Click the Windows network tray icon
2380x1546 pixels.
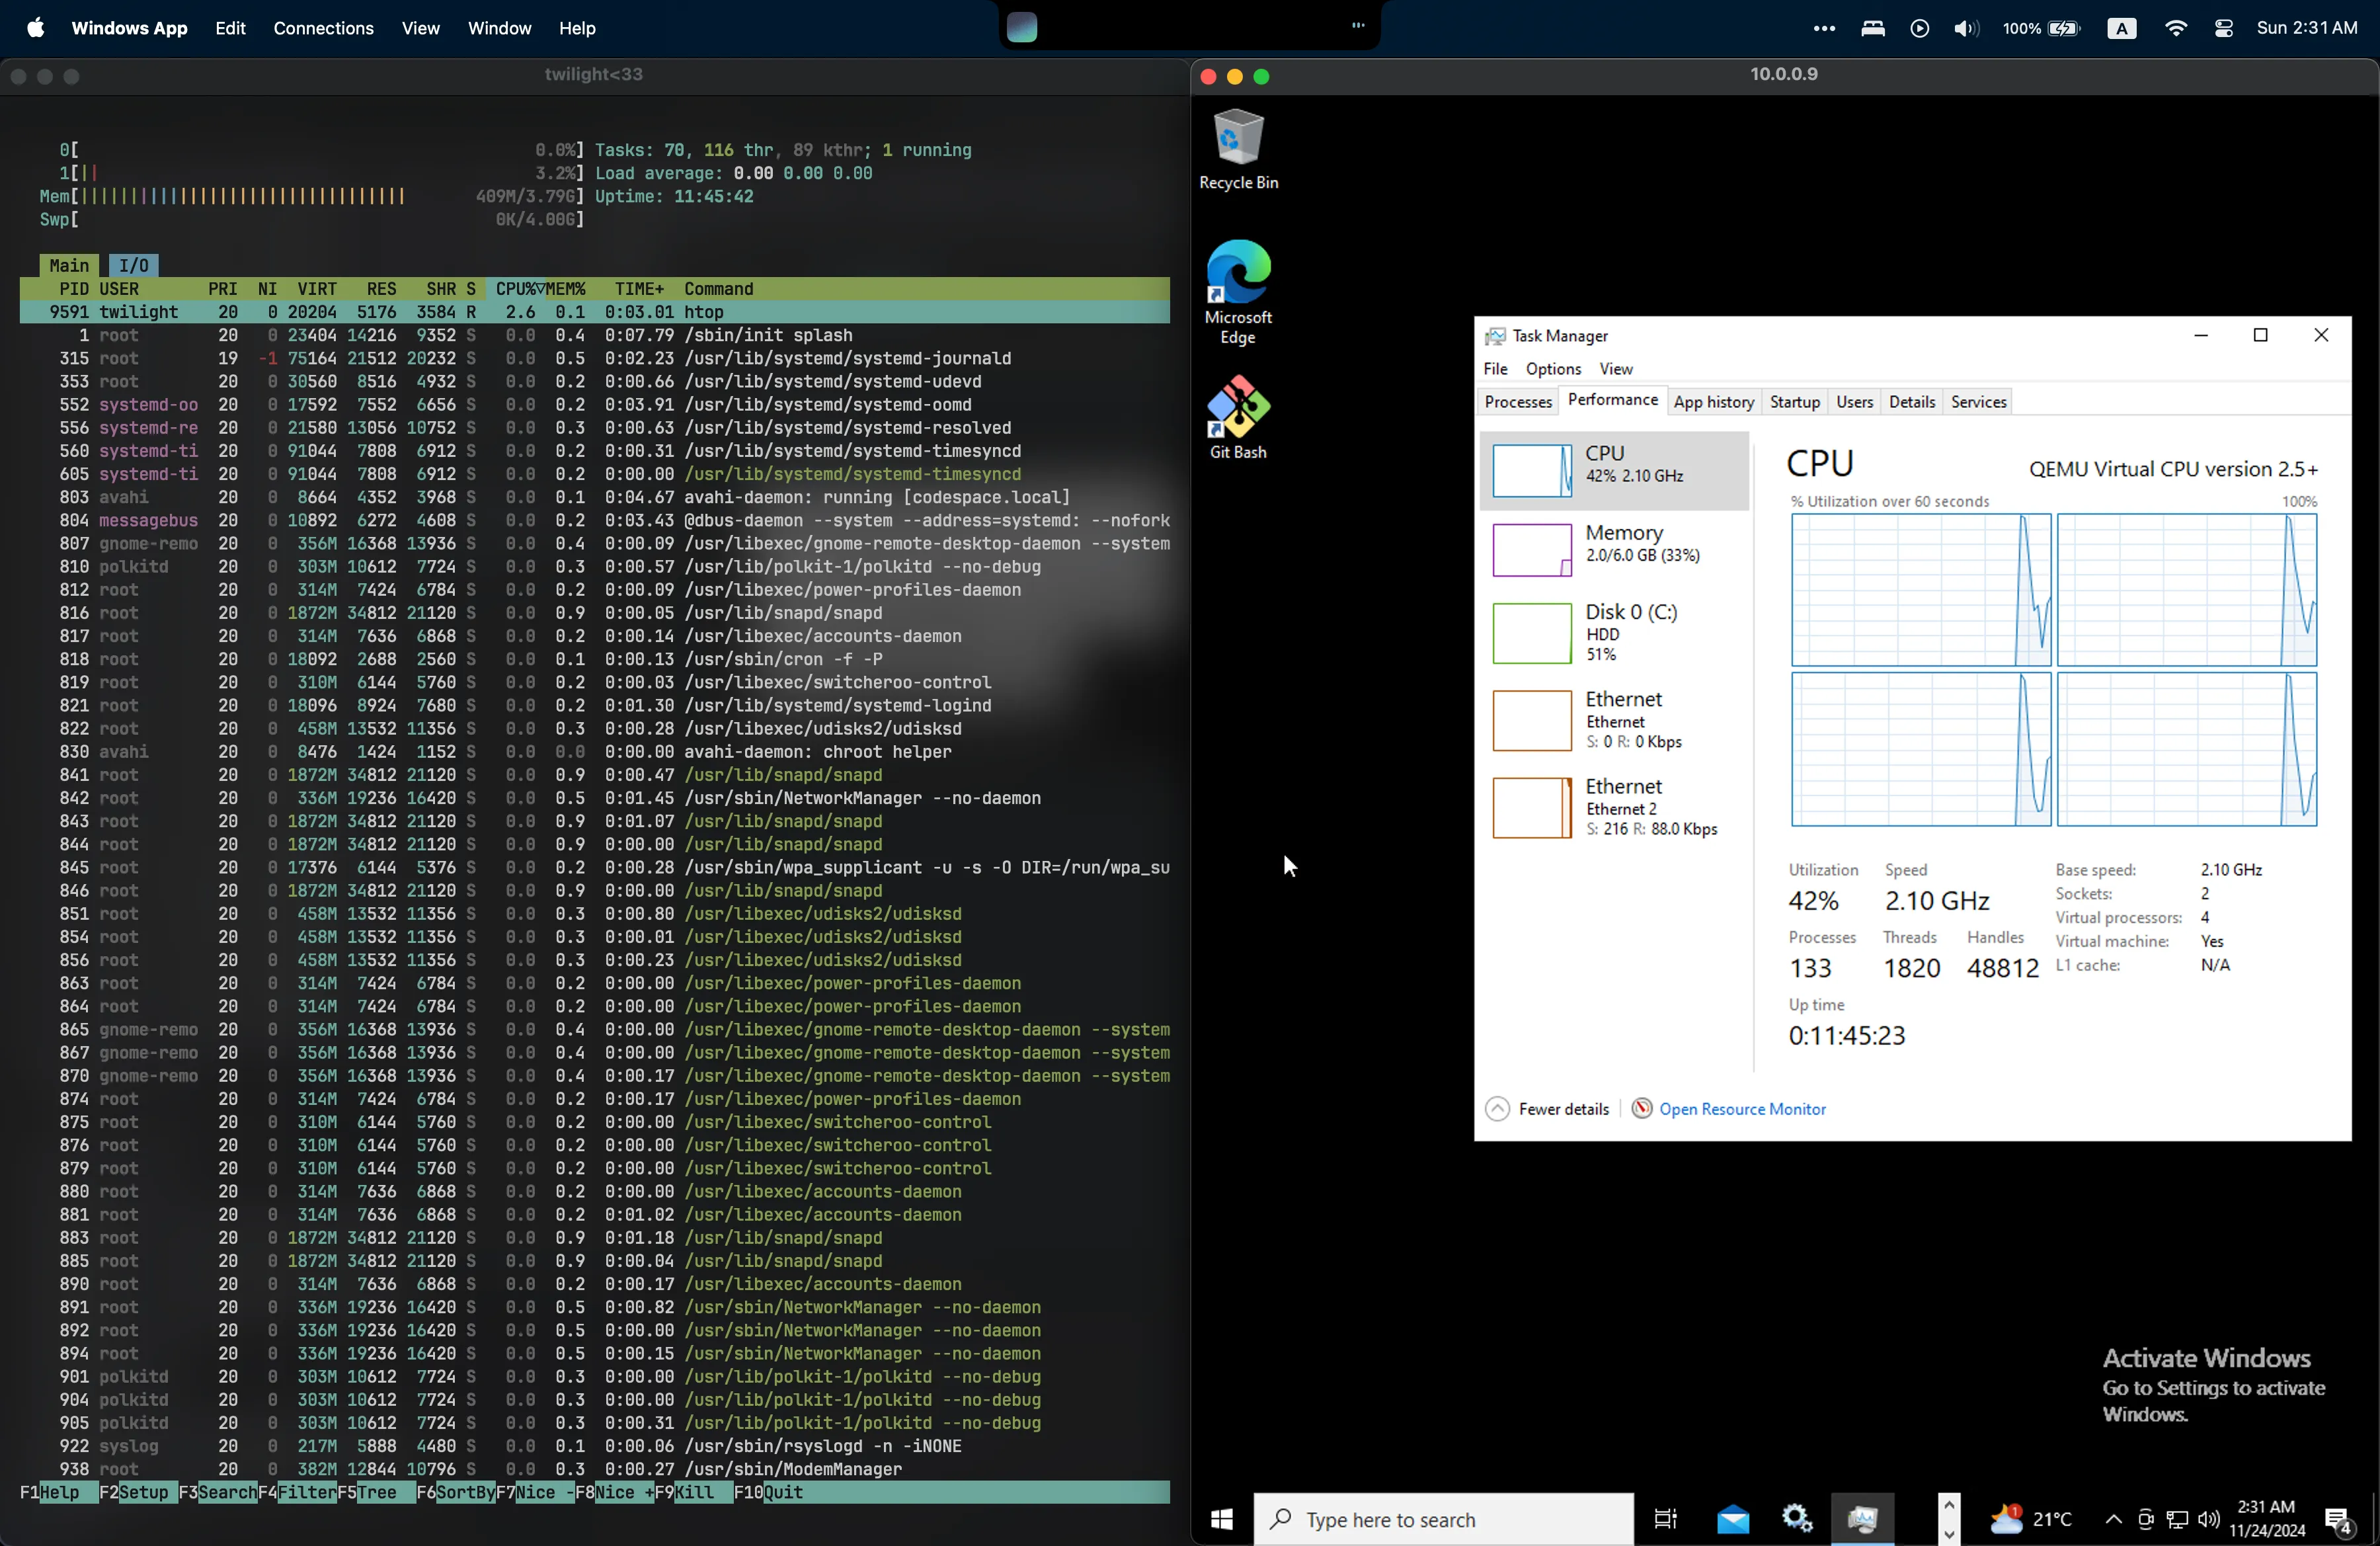pos(2177,1519)
